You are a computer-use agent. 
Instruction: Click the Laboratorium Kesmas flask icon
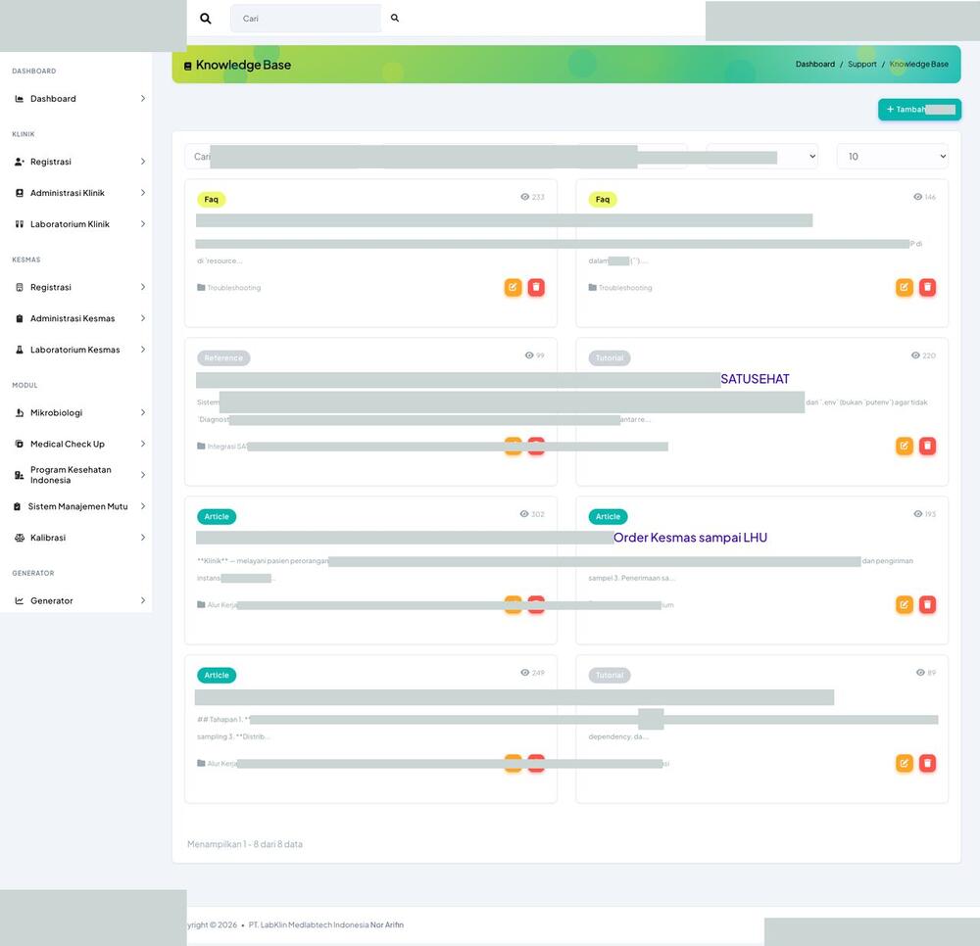pyautogui.click(x=20, y=350)
